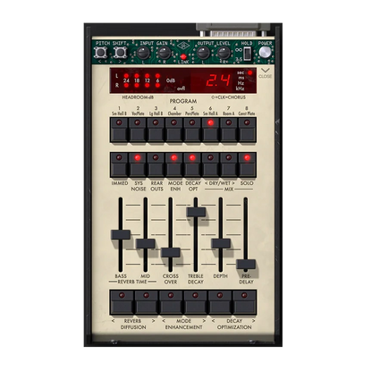372x372 pixels.
Task: Toggle the SYS NOISE button
Action: [138, 165]
